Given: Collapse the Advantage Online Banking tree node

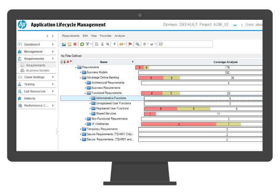Looking at the screenshot, I should 81,78.
